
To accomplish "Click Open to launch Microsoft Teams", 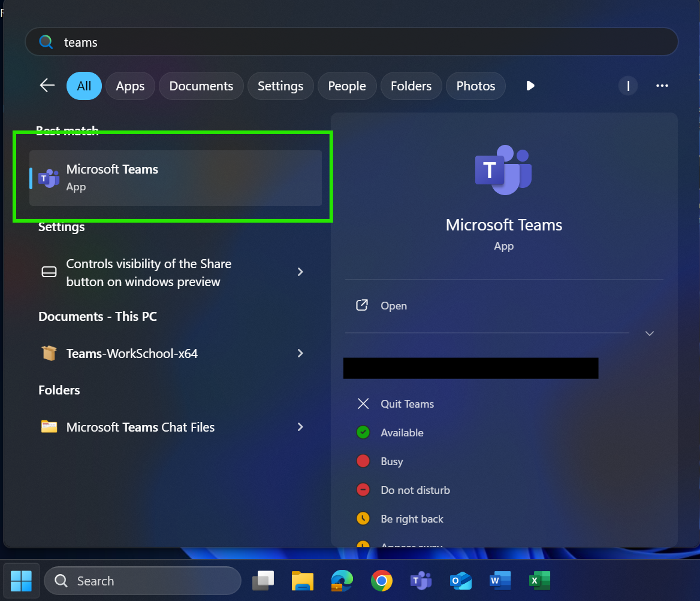I will [394, 305].
